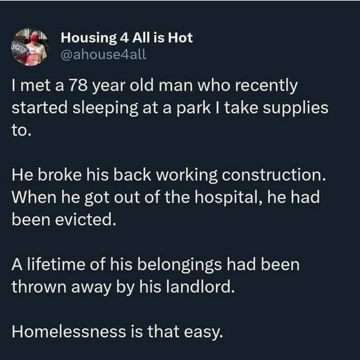The height and width of the screenshot is (360, 360).
Task: Click the word "broke" in the second paragraph
Action: [60, 175]
